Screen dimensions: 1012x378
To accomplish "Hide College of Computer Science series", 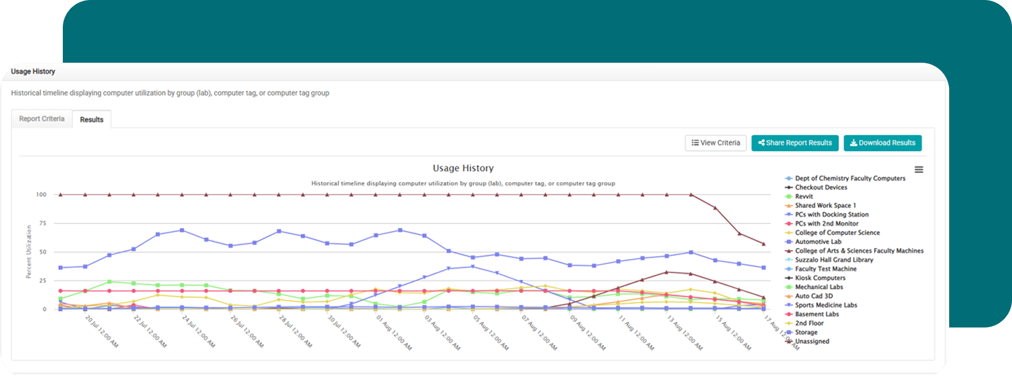I will (x=832, y=233).
